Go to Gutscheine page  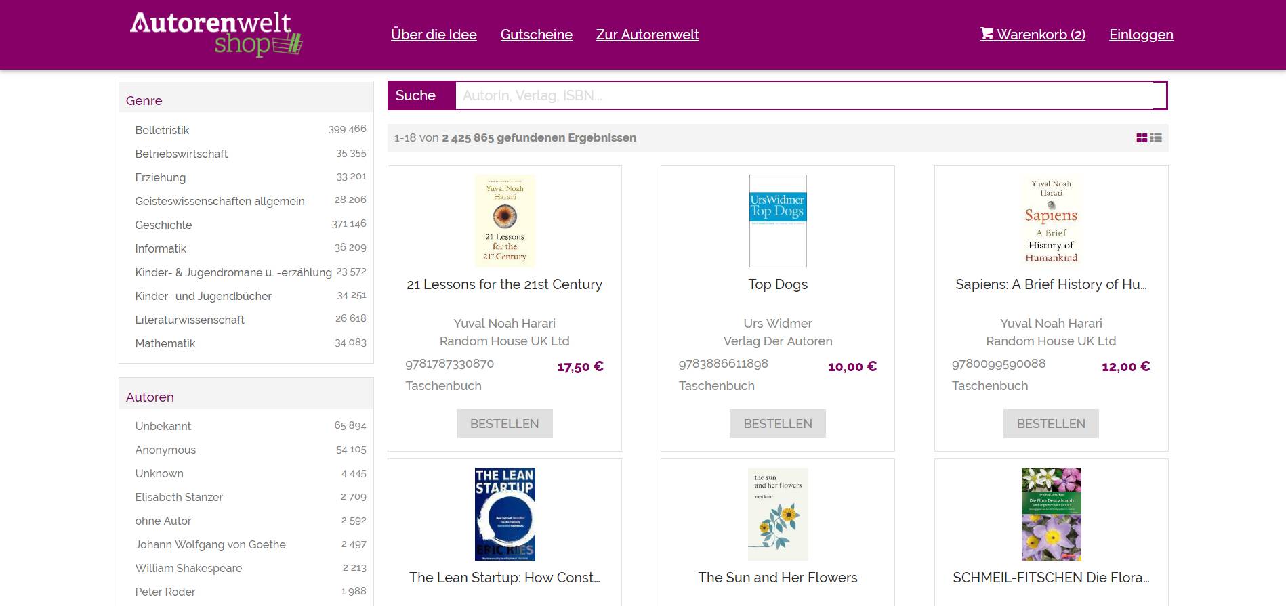coord(537,35)
